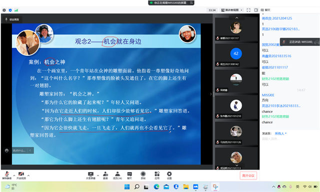Image resolution: width=320 pixels, height=192 pixels.
Task: Collapse the participant video strip arrow
Action: 211,94
